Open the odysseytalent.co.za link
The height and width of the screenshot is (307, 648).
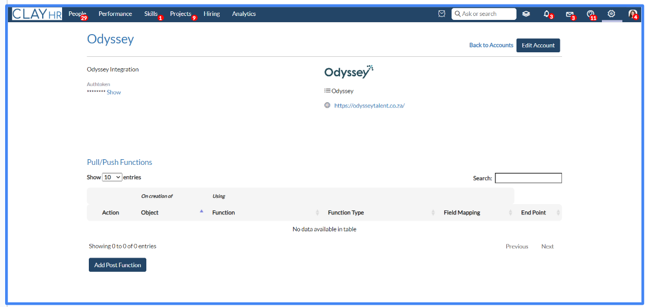(x=370, y=106)
